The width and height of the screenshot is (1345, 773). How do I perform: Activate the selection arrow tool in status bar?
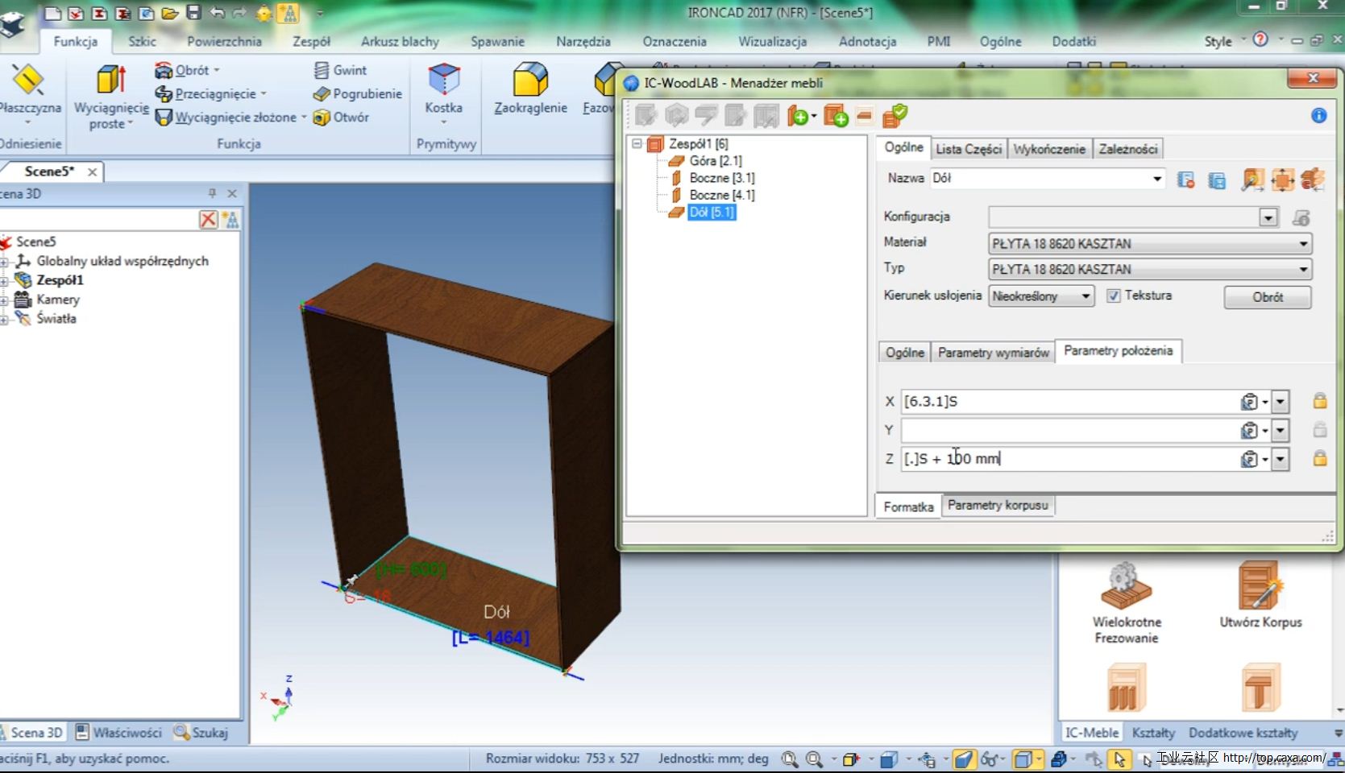coord(1119,759)
